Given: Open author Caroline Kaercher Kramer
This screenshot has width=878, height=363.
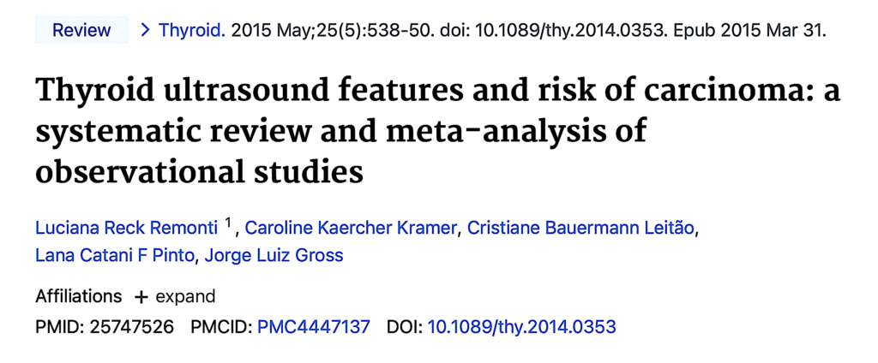Looking at the screenshot, I should point(353,229).
